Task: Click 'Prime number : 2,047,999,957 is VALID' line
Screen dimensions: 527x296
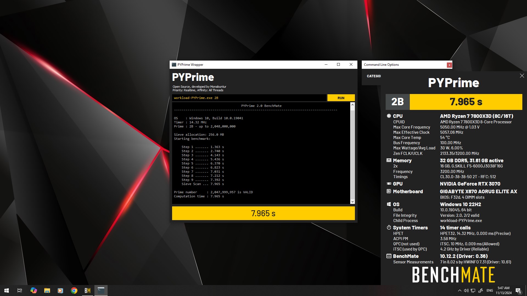Action: click(213, 192)
